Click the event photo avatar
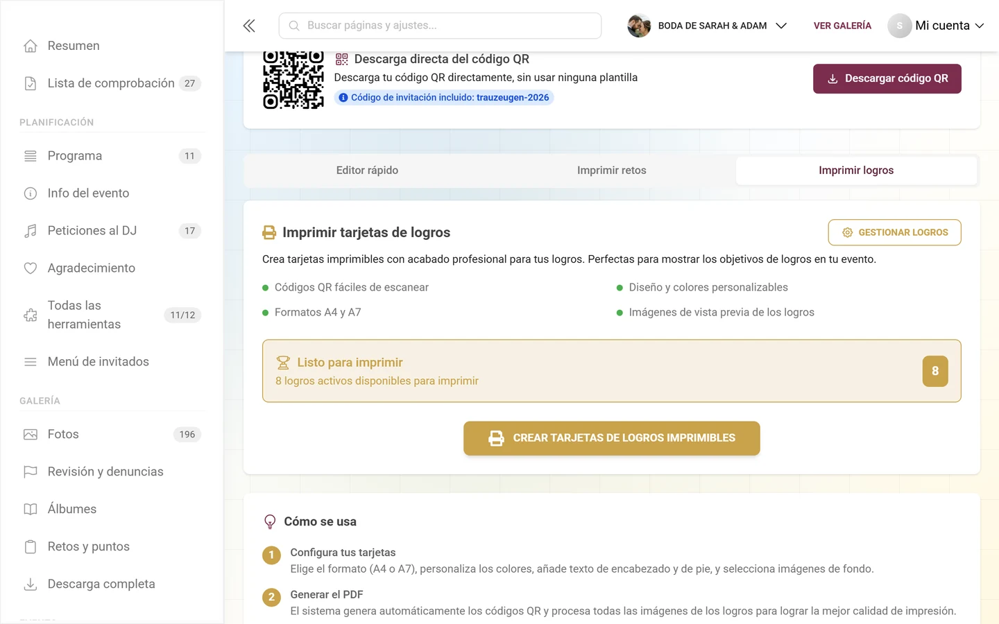The height and width of the screenshot is (624, 999). [x=639, y=26]
